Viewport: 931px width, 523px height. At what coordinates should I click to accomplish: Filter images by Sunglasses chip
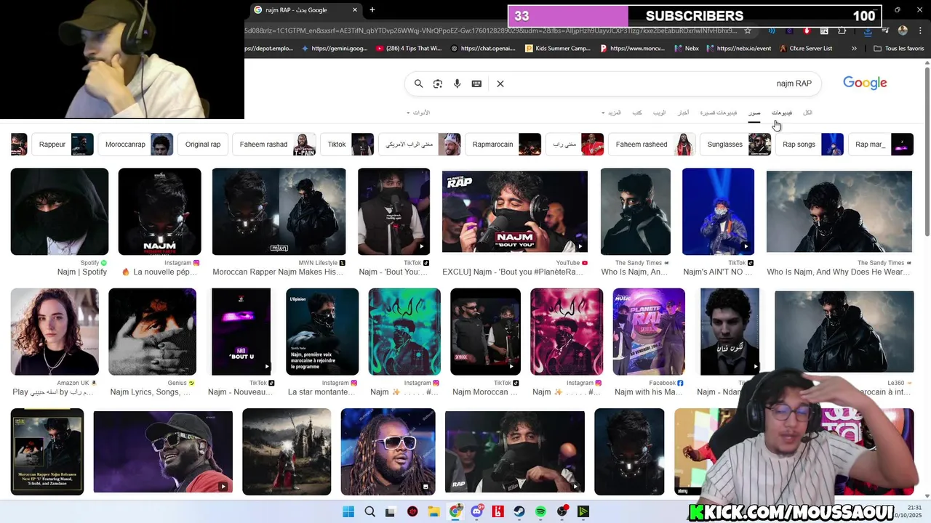point(736,145)
